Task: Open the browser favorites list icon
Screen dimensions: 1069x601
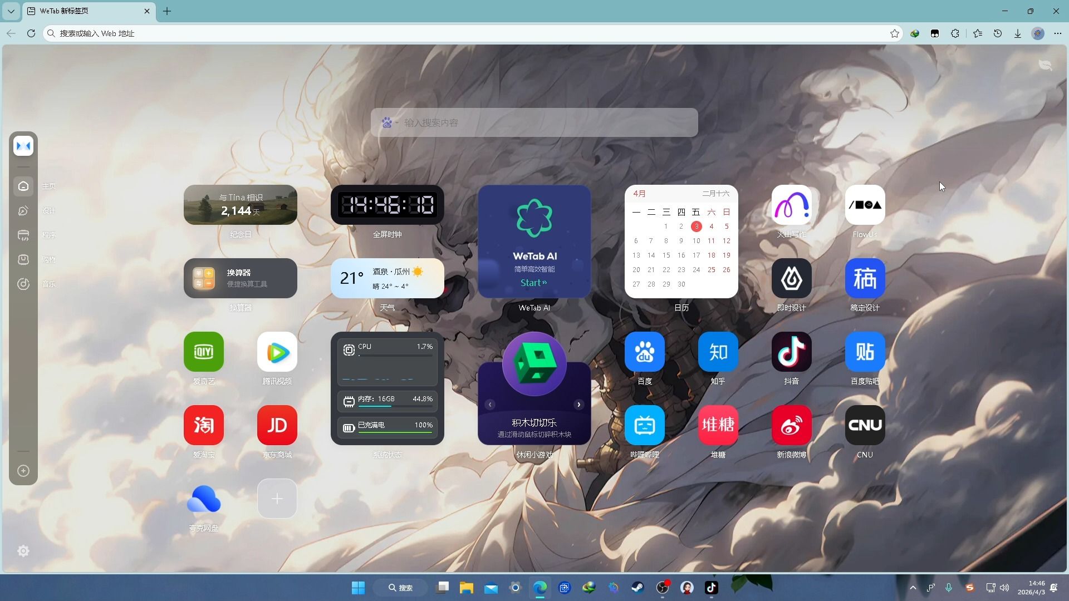Action: (x=978, y=33)
